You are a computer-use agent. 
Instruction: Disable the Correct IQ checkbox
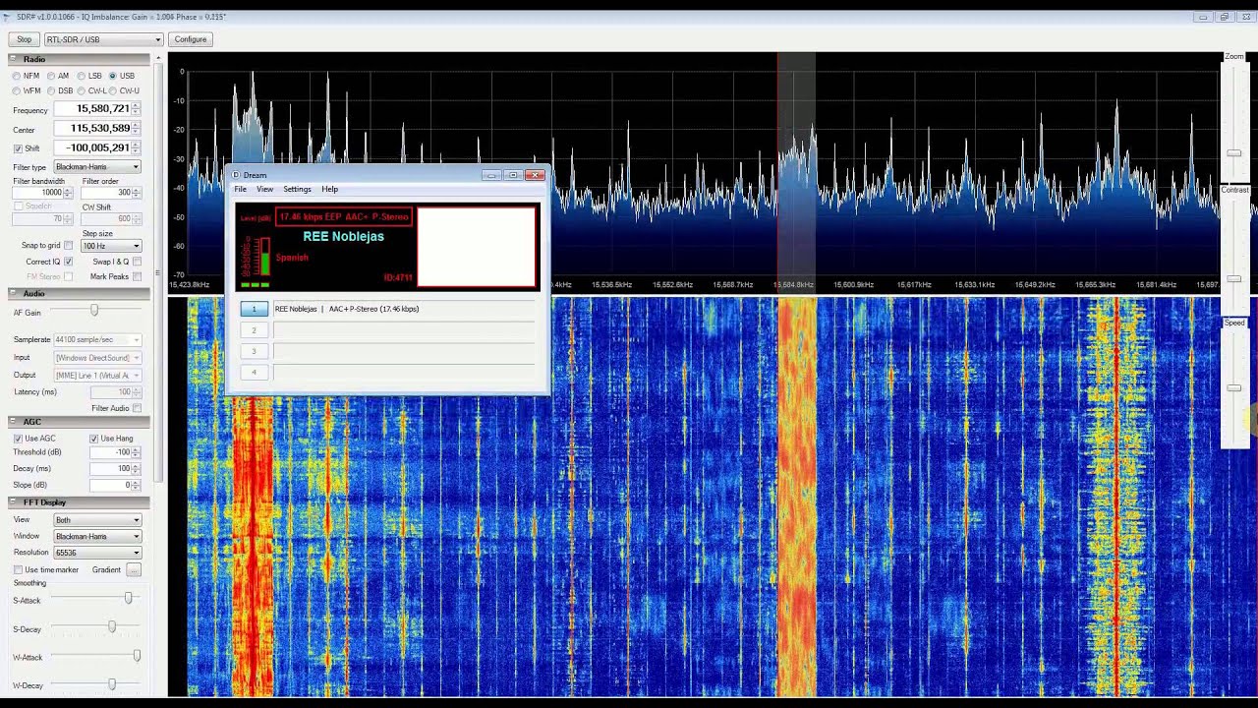point(69,262)
